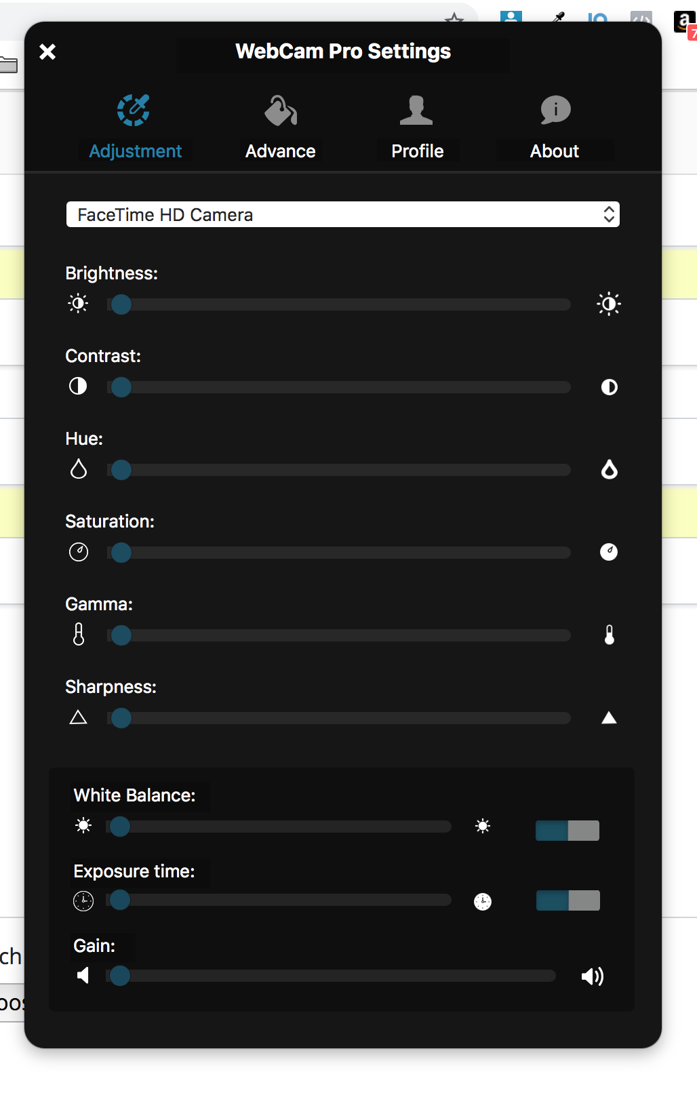This screenshot has width=697, height=1093.
Task: Click the low contrast half-circle icon
Action: [78, 386]
